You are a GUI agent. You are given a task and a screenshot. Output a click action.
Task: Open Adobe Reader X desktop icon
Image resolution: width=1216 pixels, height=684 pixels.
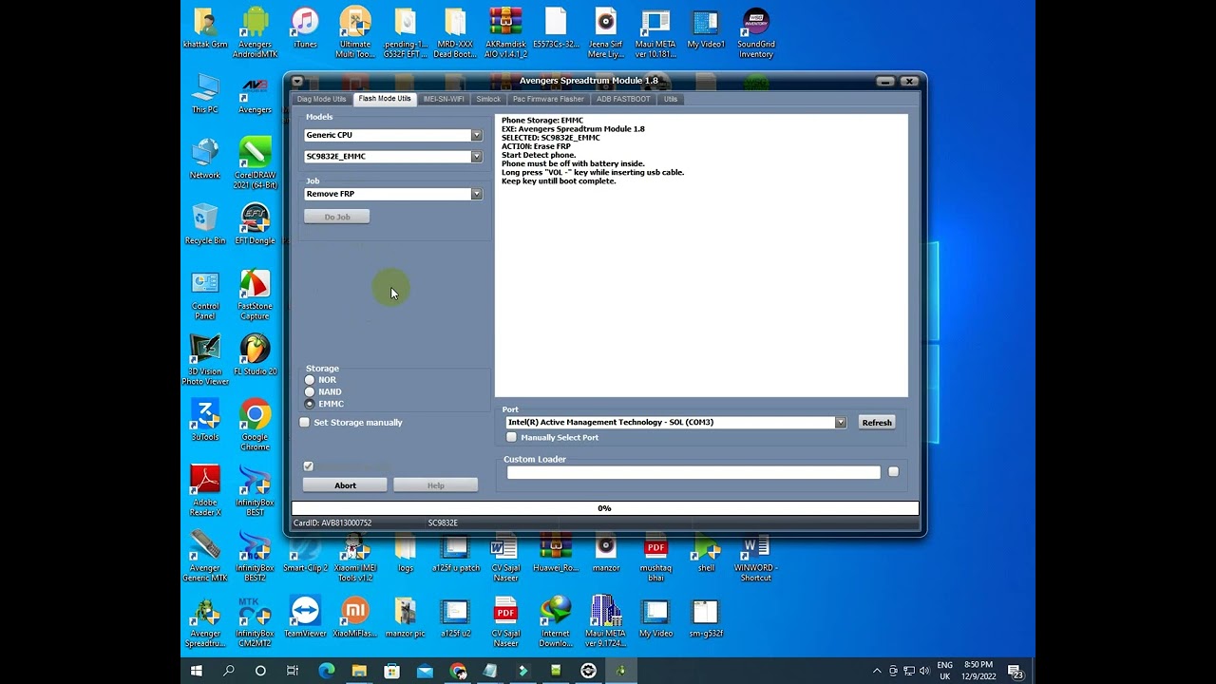(x=205, y=491)
